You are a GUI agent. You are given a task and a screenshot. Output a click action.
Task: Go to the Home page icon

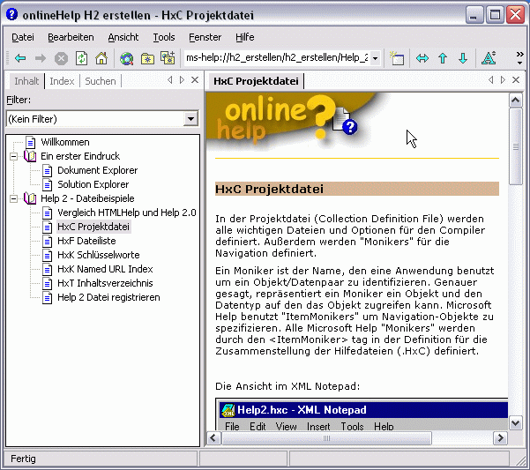click(101, 59)
